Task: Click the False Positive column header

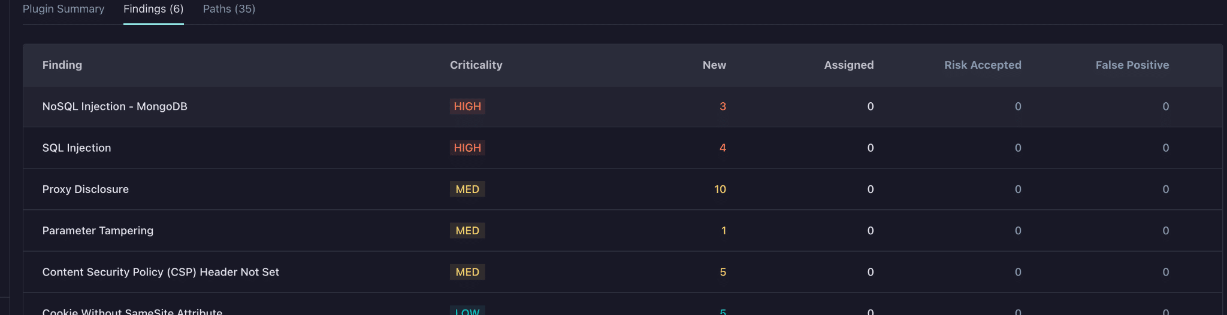Action: tap(1132, 65)
